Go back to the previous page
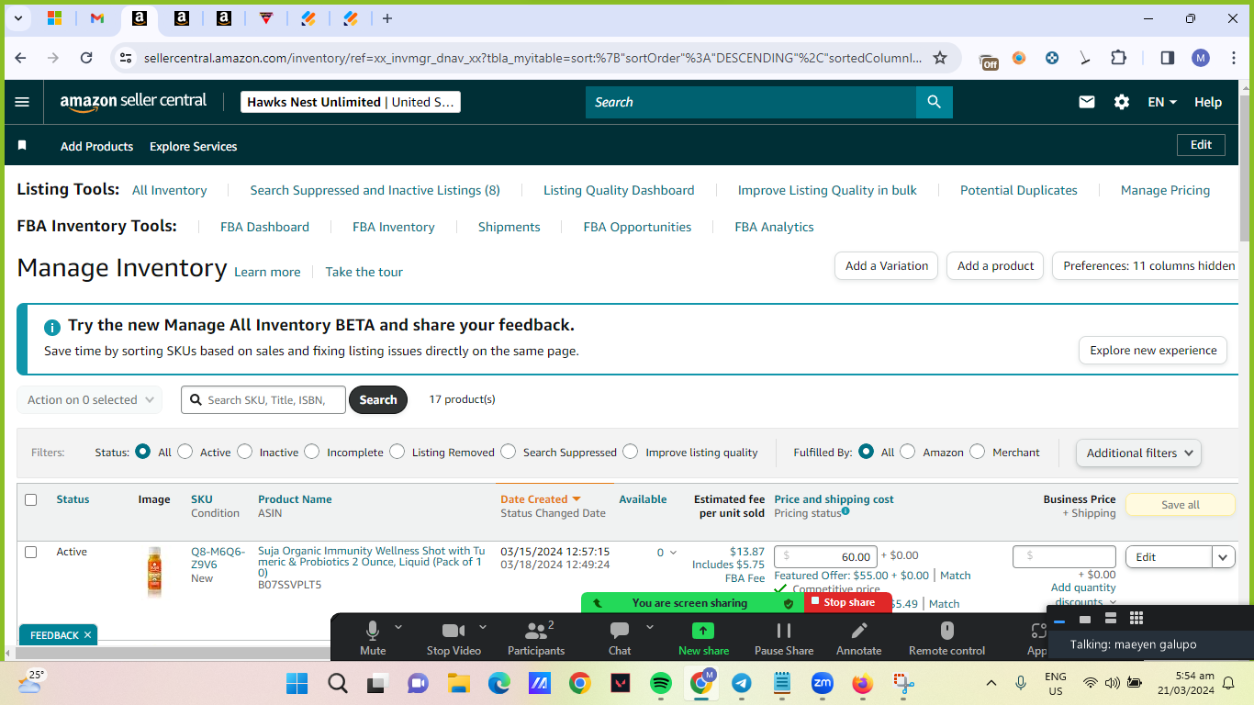Viewport: 1254px width, 705px height. 21,58
